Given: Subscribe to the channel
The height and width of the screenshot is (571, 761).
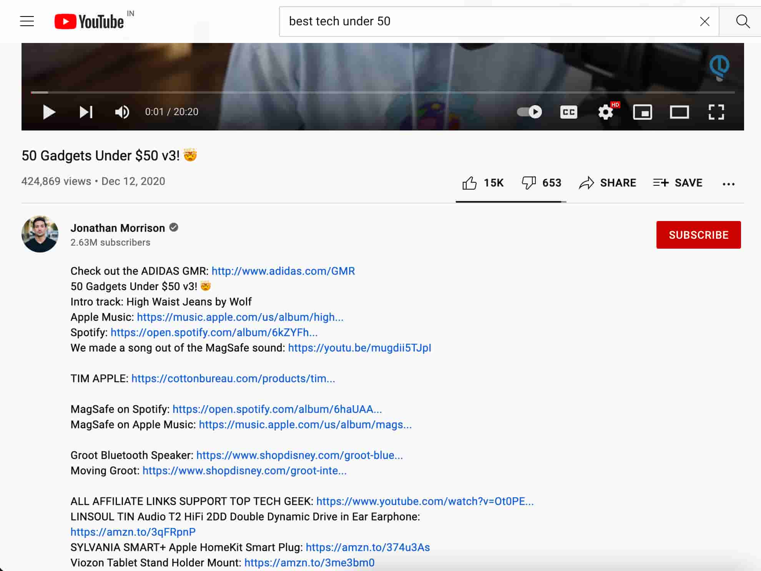Looking at the screenshot, I should [698, 235].
